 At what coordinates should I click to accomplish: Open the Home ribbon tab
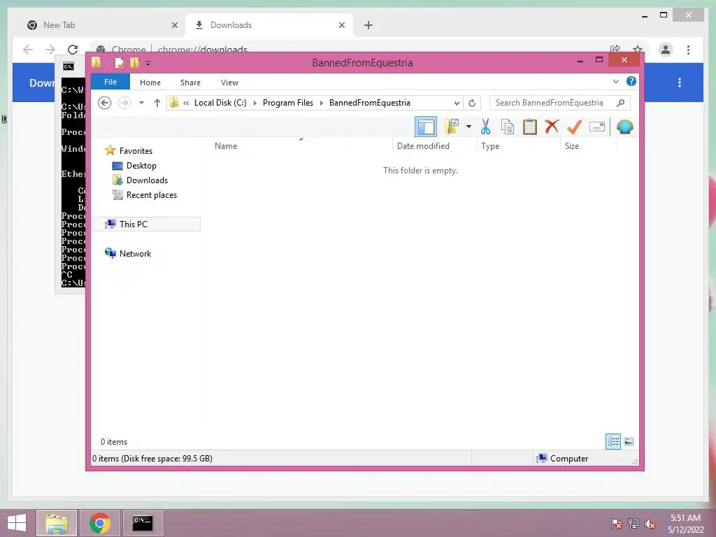point(150,83)
